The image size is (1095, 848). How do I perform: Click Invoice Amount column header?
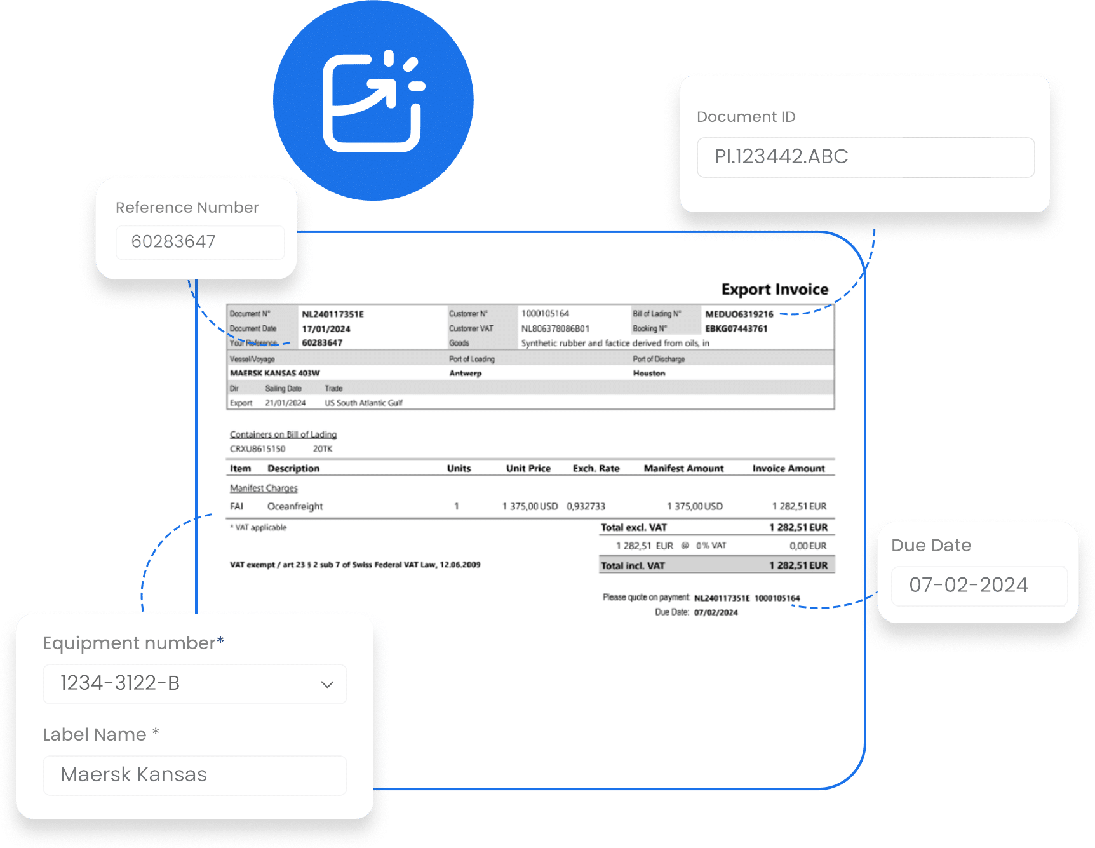click(789, 468)
